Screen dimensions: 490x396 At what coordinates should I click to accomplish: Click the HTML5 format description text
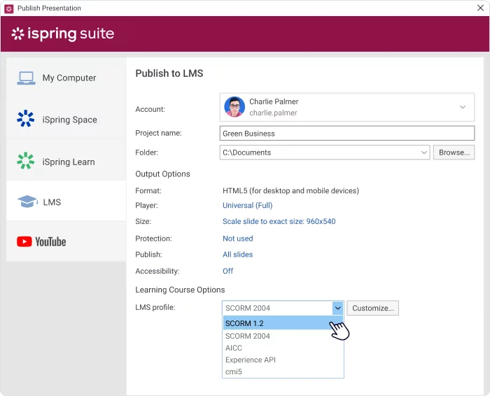(290, 191)
